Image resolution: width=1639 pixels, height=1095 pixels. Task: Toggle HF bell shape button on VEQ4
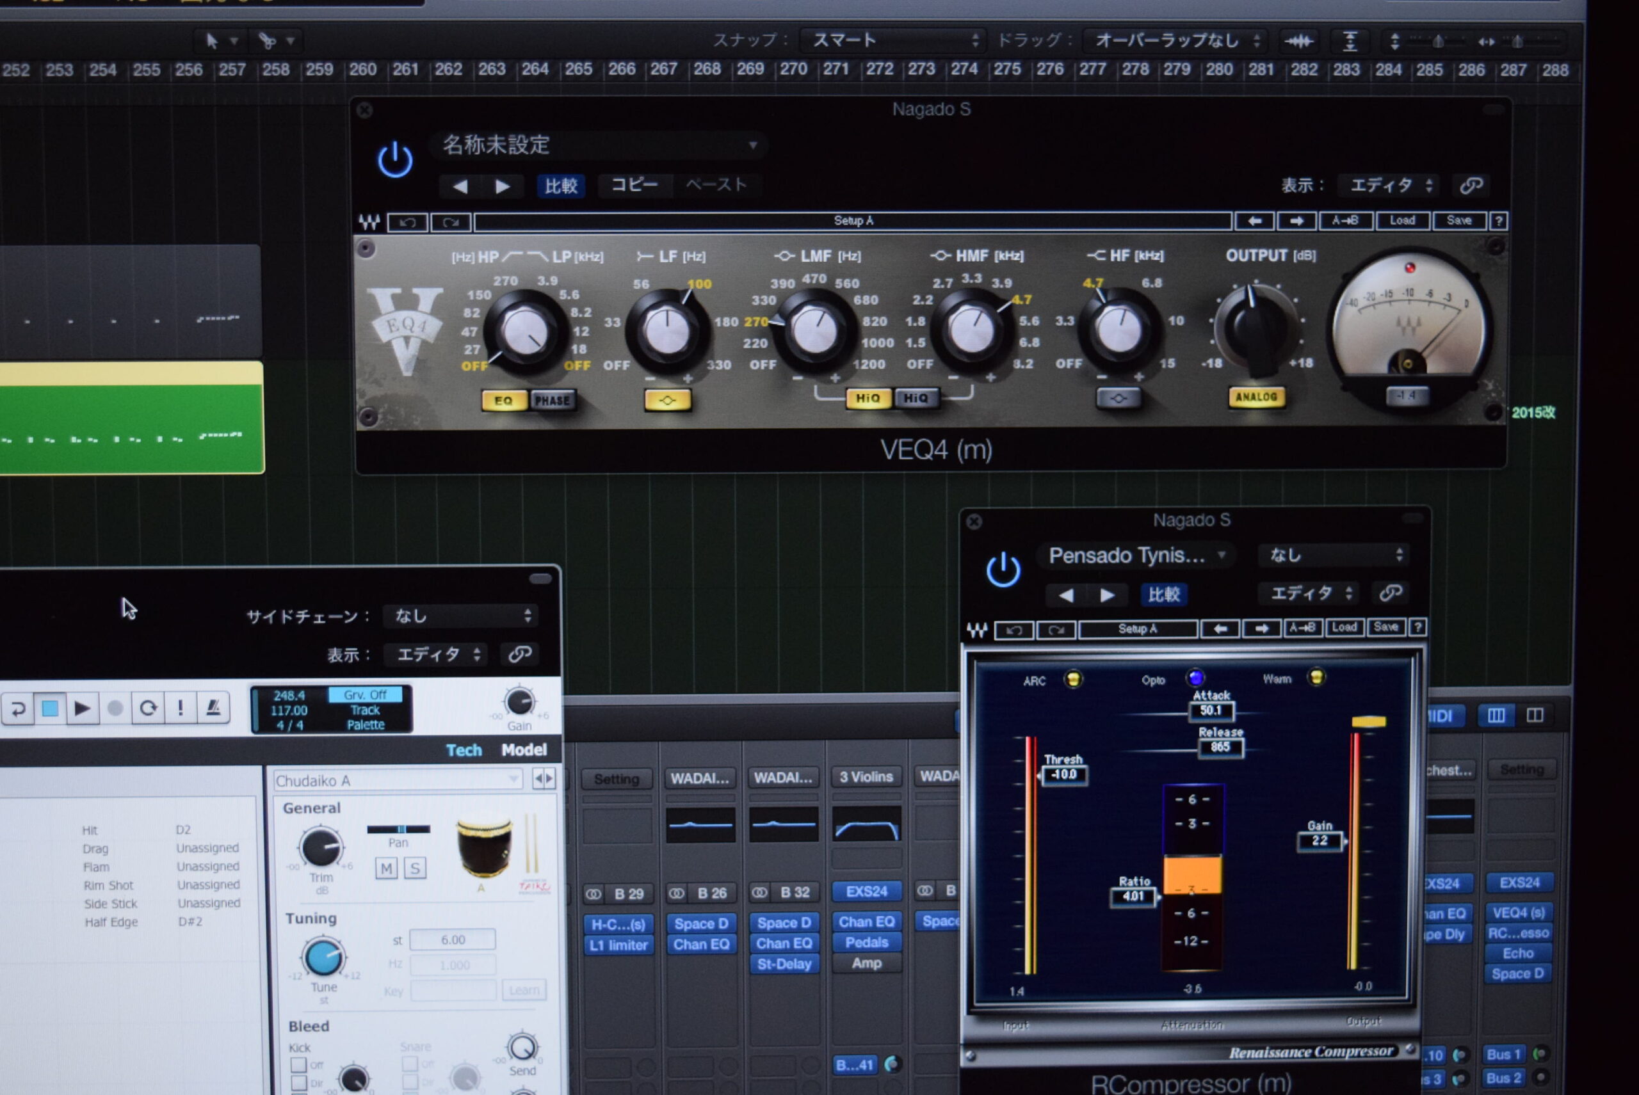[x=1118, y=398]
